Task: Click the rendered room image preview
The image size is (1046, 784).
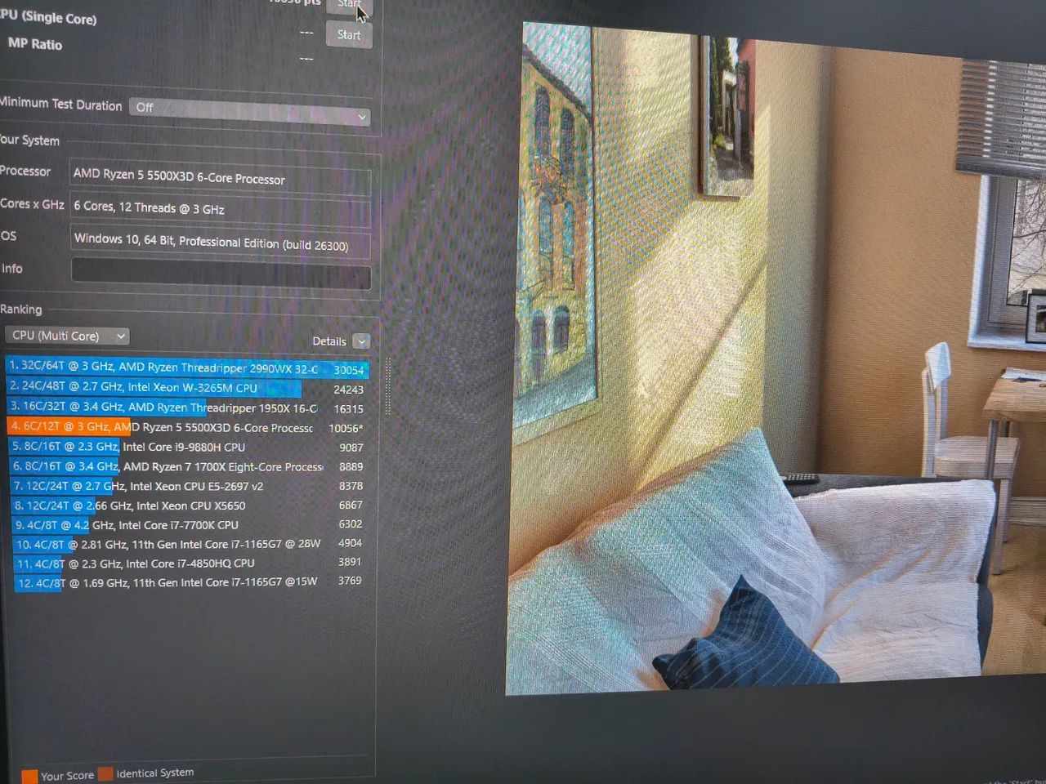Action: coord(776,358)
